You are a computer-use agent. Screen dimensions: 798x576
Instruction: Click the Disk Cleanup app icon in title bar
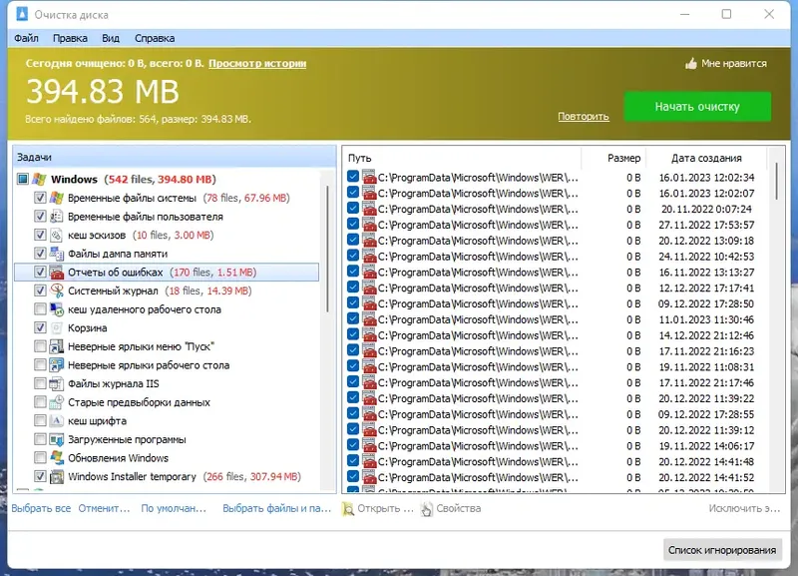pos(22,14)
